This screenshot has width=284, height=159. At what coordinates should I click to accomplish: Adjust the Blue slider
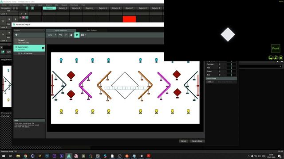[231, 75]
